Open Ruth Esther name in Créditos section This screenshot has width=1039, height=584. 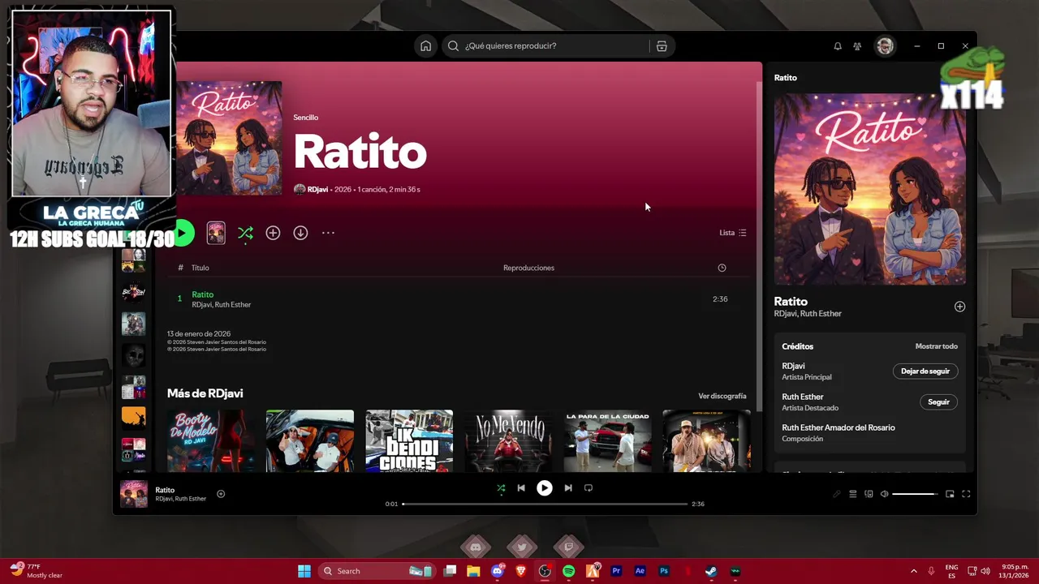pos(802,397)
